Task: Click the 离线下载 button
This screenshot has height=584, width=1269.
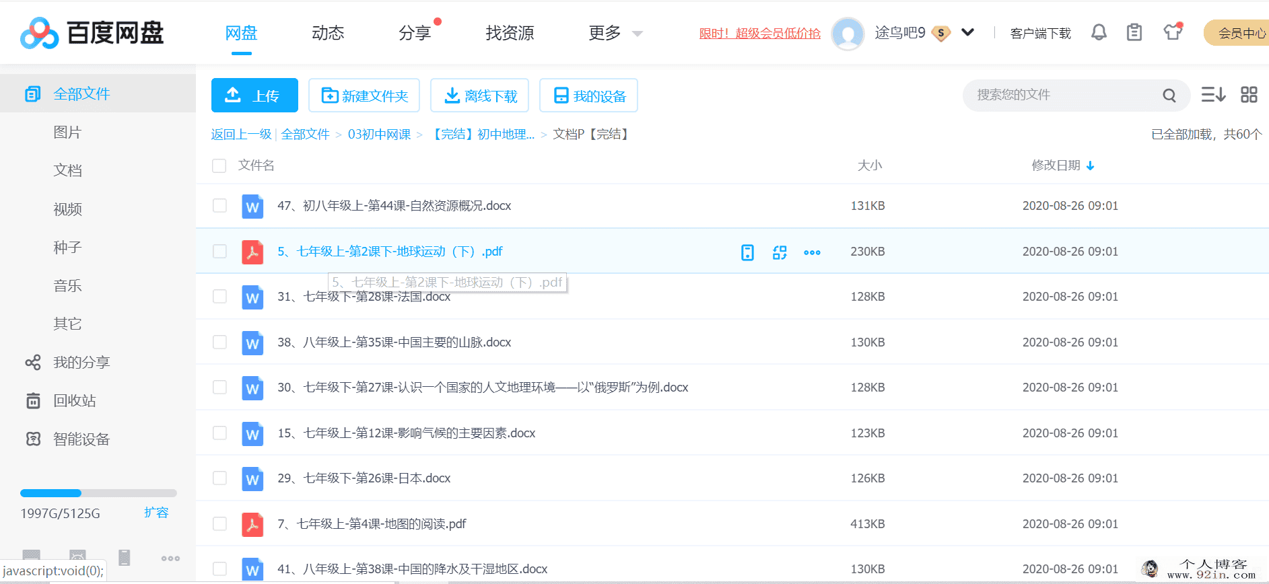Action: [x=480, y=96]
